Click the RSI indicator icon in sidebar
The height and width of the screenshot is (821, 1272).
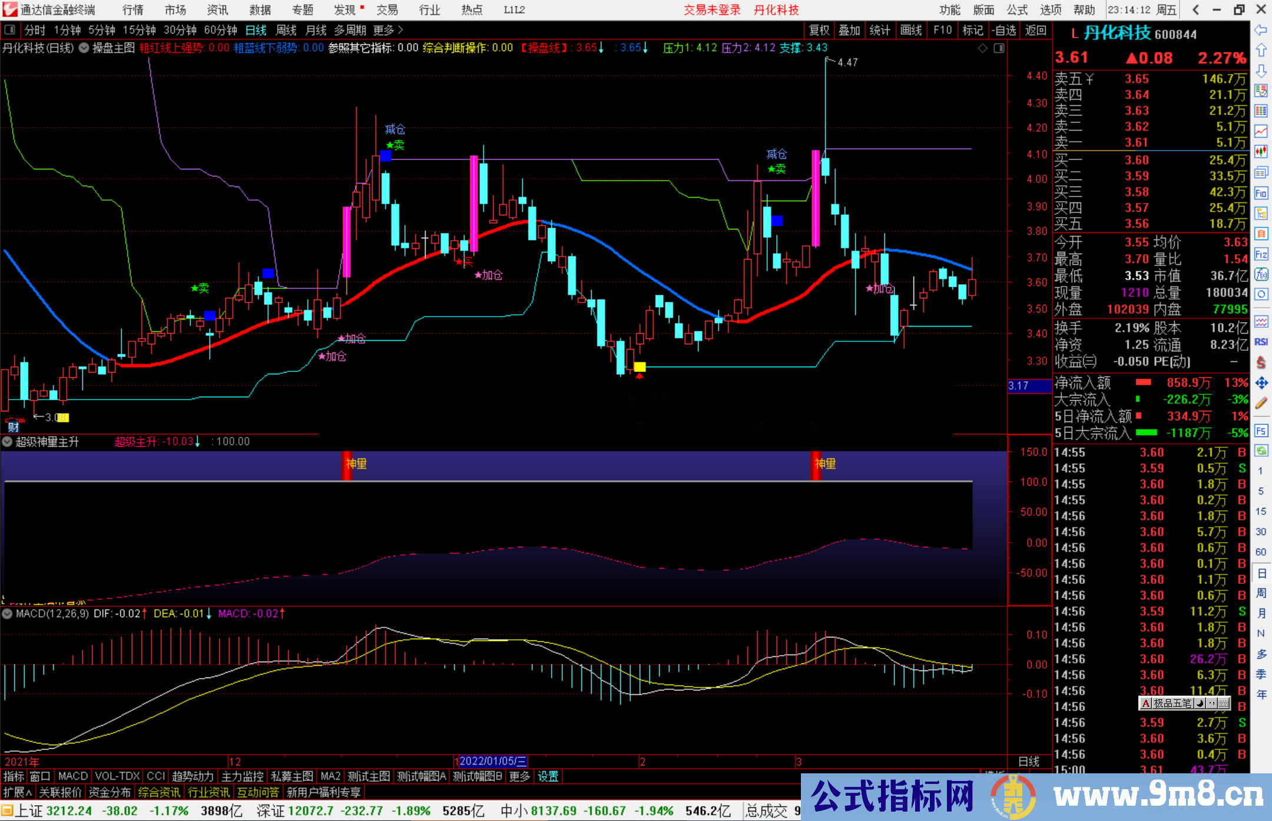(1261, 342)
